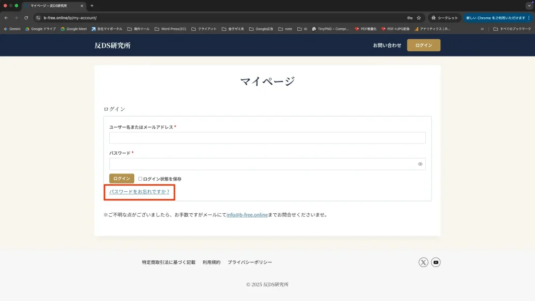Screen dimensions: 535x301
Task: Click the password key icon in address bar
Action: tap(410, 18)
